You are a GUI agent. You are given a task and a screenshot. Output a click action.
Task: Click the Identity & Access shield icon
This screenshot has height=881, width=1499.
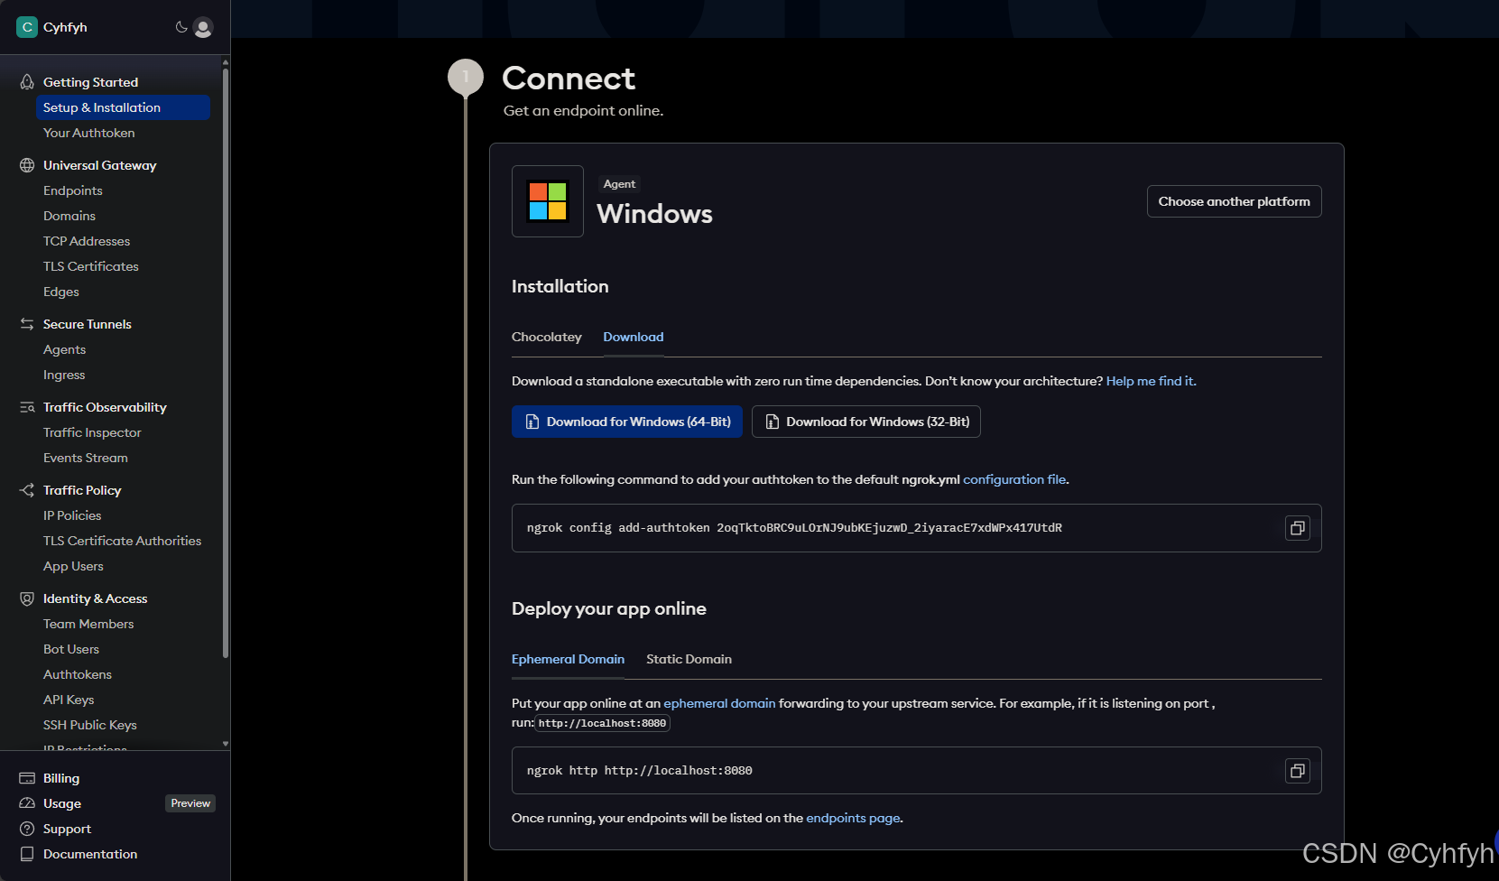coord(27,598)
